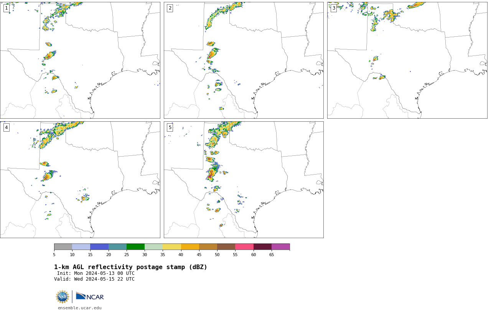Click the panel number label 1
The image size is (491, 312).
click(x=6, y=8)
